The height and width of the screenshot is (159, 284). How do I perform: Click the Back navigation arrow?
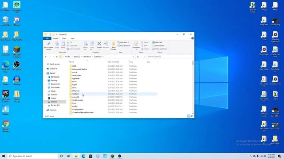pos(46,57)
